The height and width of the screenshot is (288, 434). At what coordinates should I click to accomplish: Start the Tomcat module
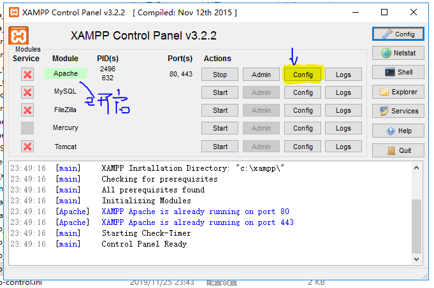tap(220, 147)
